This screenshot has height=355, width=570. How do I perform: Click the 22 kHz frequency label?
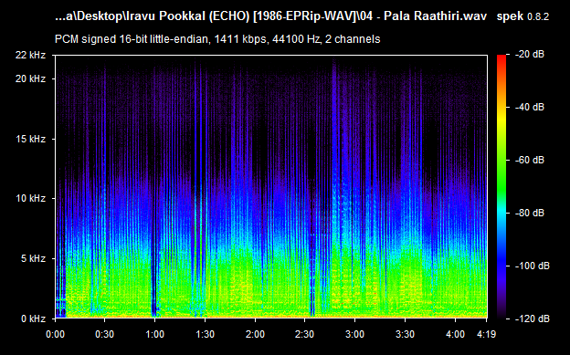click(x=30, y=55)
